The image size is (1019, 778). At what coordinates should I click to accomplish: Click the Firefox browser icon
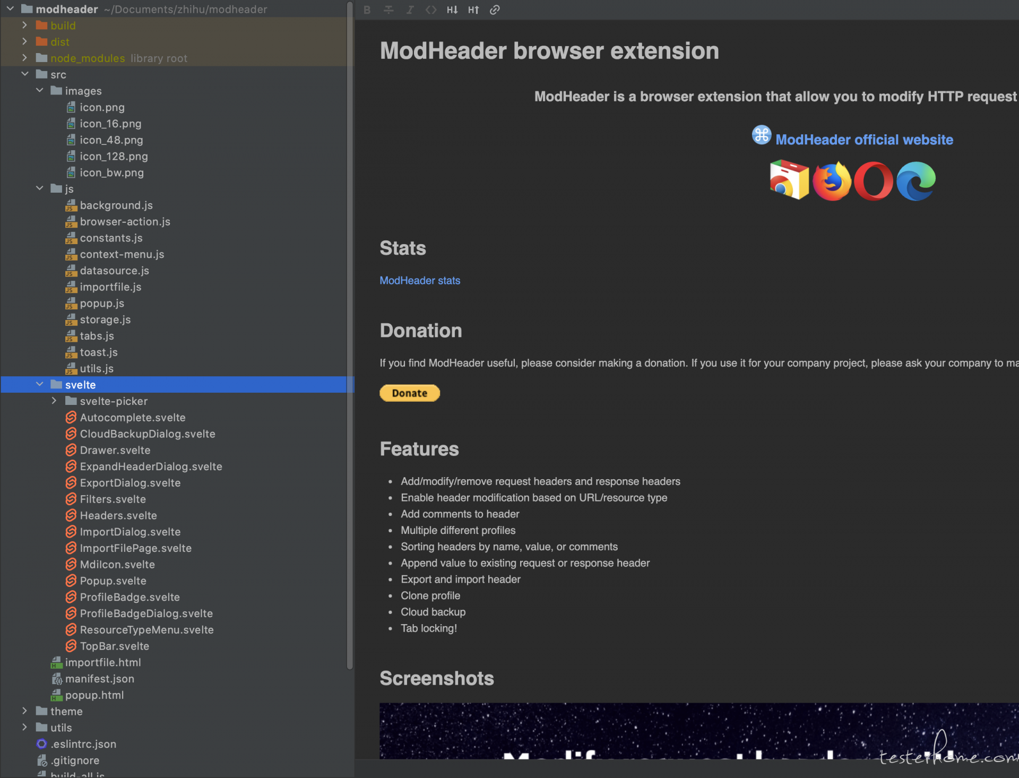832,181
